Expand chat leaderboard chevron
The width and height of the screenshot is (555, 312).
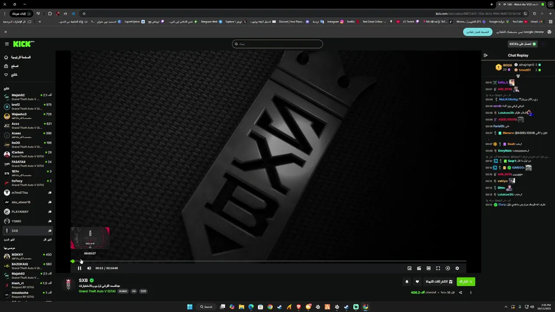coord(518,76)
